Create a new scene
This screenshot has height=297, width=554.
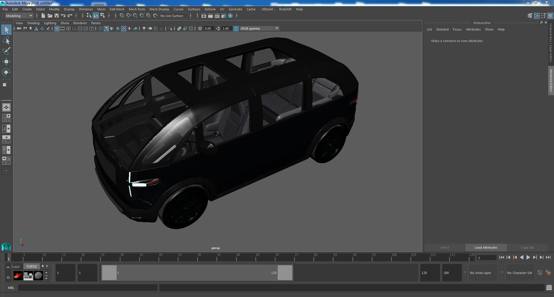pyautogui.click(x=43, y=16)
